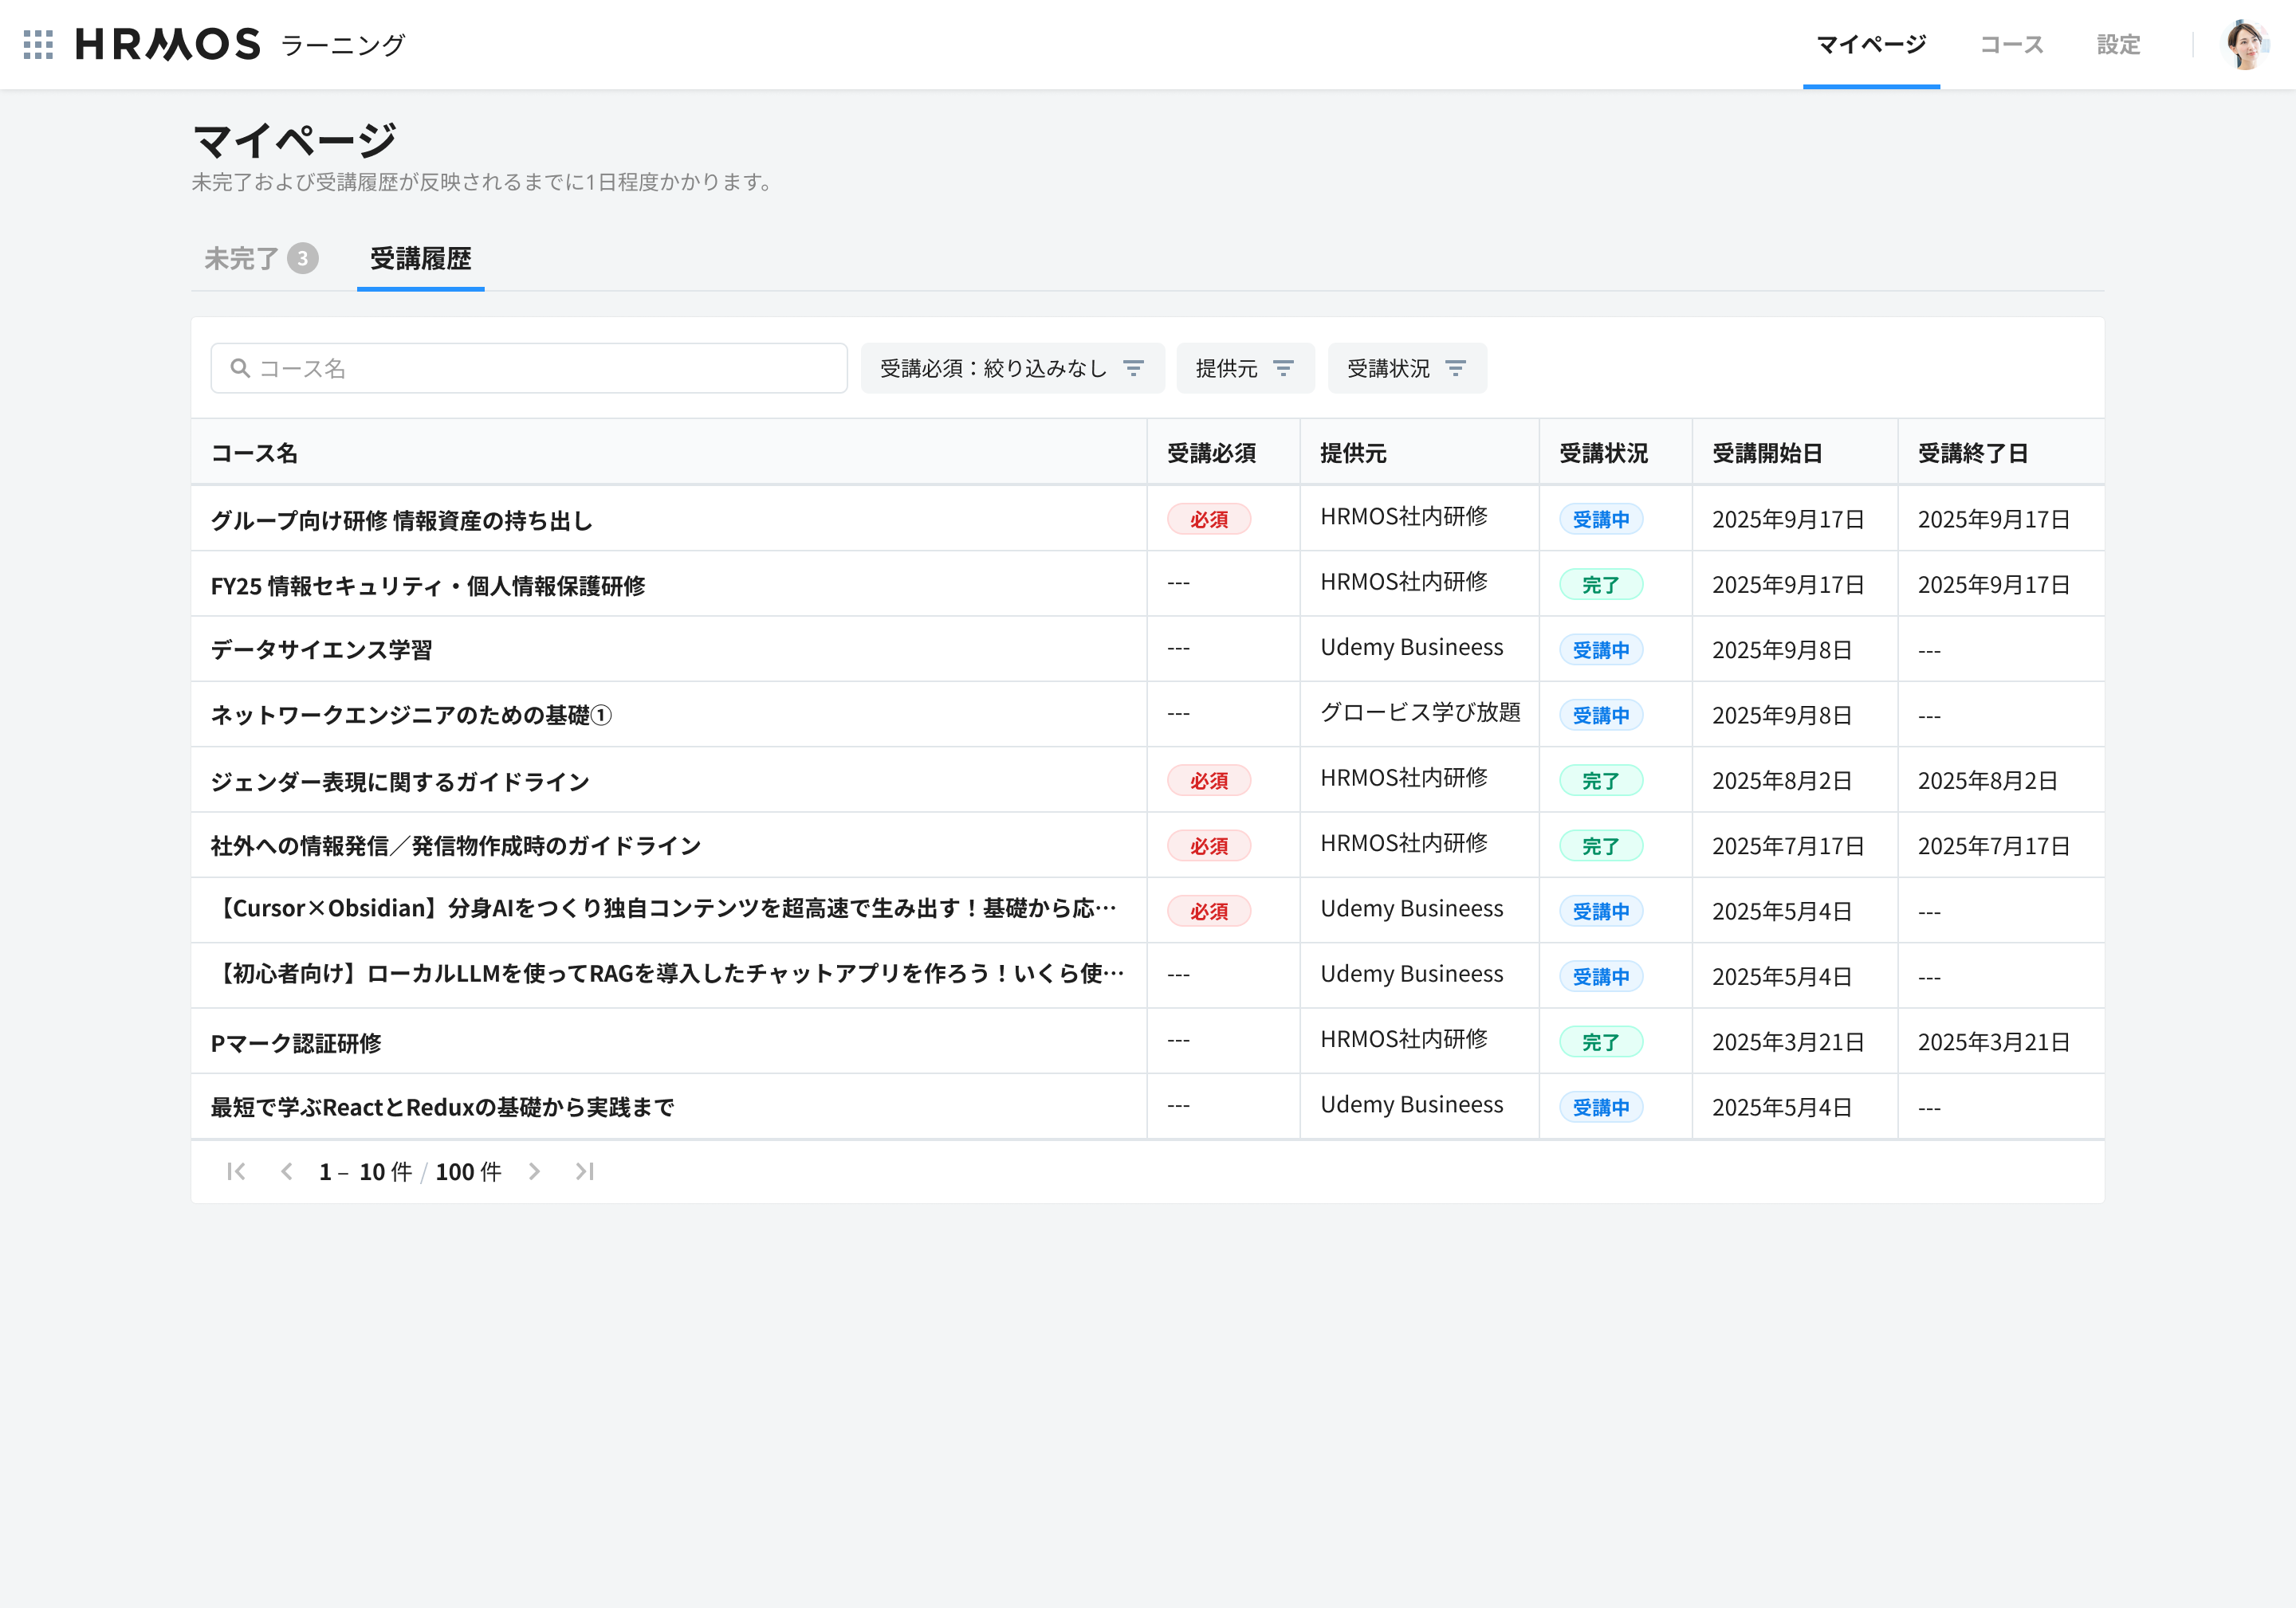Open the user profile avatar

[2245, 44]
